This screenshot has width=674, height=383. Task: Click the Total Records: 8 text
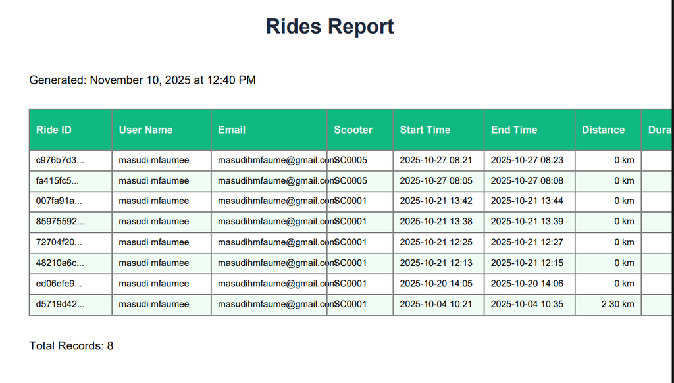[71, 345]
